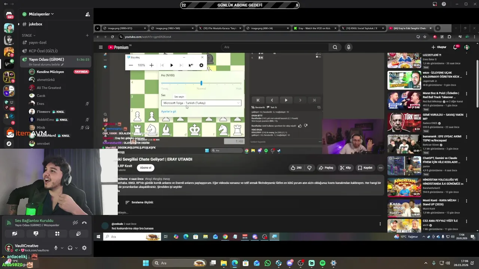
Task: Switch to image.png (466×34) tab
Action: (266, 28)
